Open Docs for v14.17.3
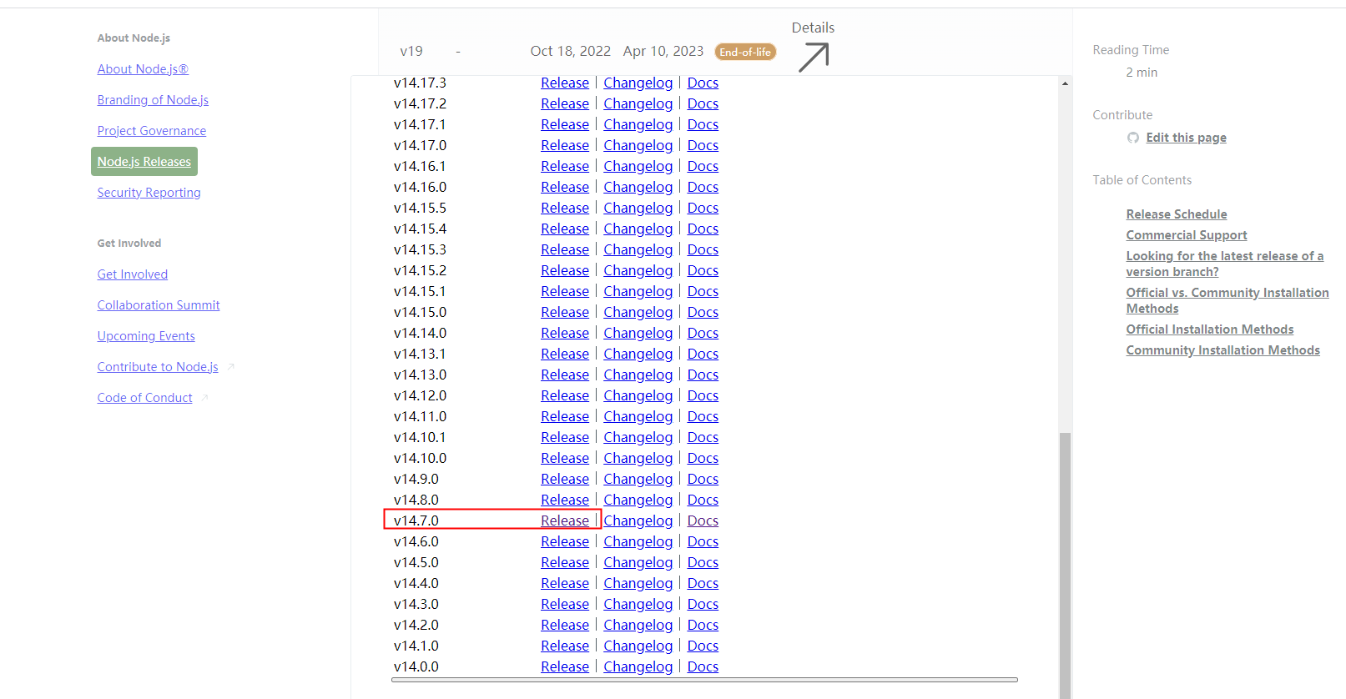Screen dimensions: 1346x699 pyautogui.click(x=703, y=83)
